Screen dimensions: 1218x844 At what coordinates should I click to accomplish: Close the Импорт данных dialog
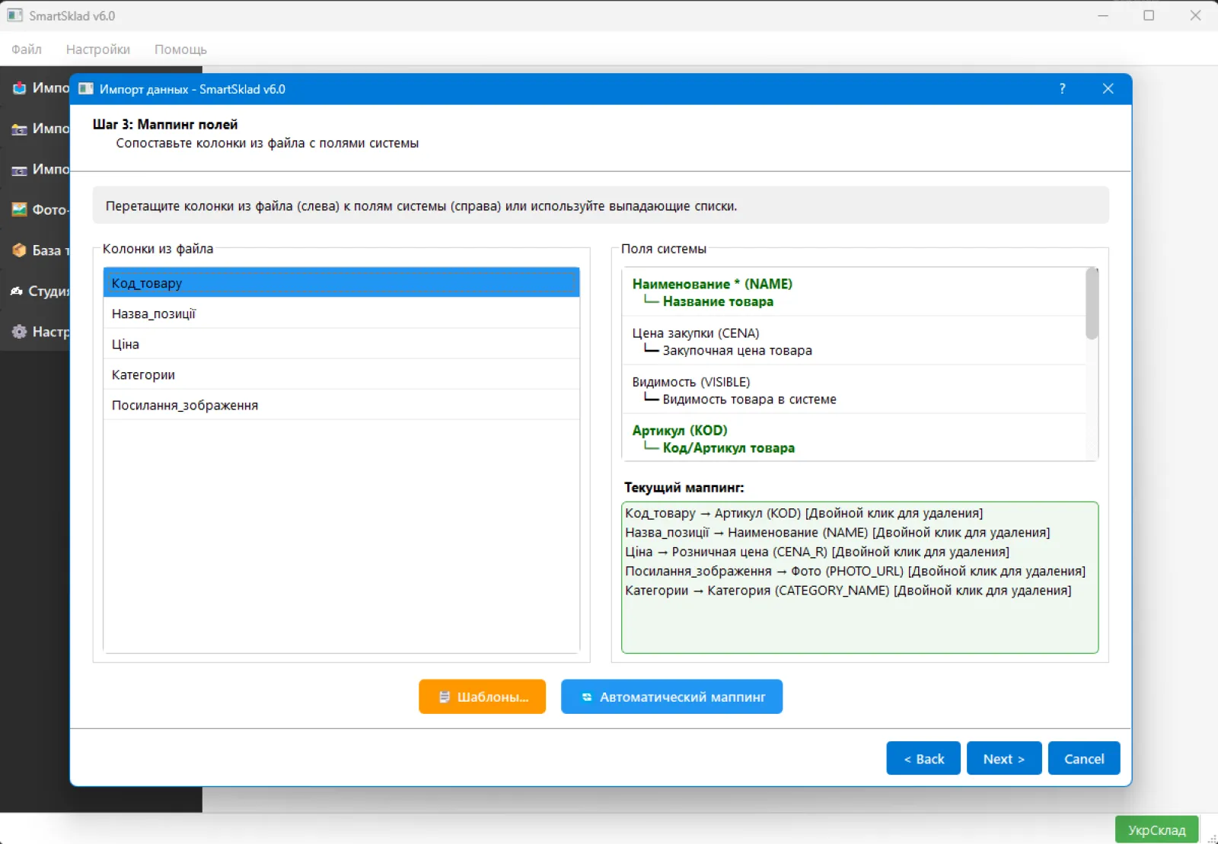(1108, 89)
